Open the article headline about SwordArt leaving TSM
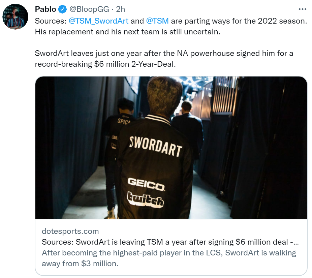Viewport: 312px width, 278px height. [170, 242]
